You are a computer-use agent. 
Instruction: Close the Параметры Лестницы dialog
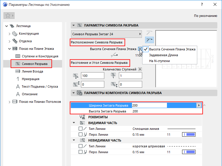(x=215, y=5)
